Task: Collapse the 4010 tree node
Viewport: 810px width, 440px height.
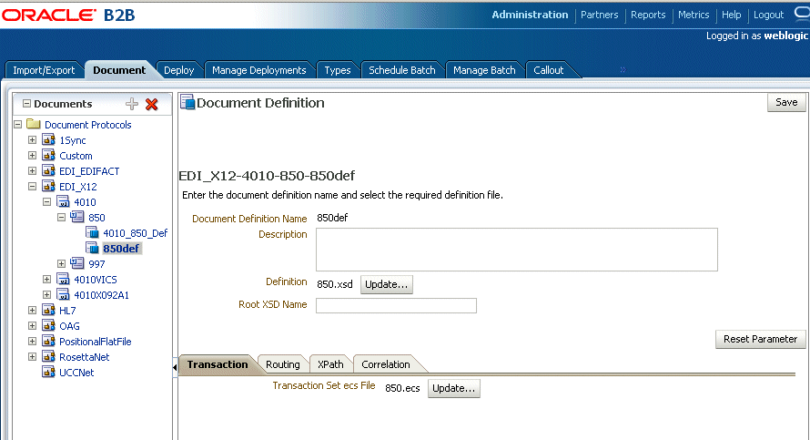Action: tap(46, 202)
